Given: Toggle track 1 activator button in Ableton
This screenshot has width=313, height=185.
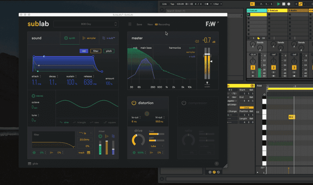Looking at the screenshot, I should click(x=253, y=67).
